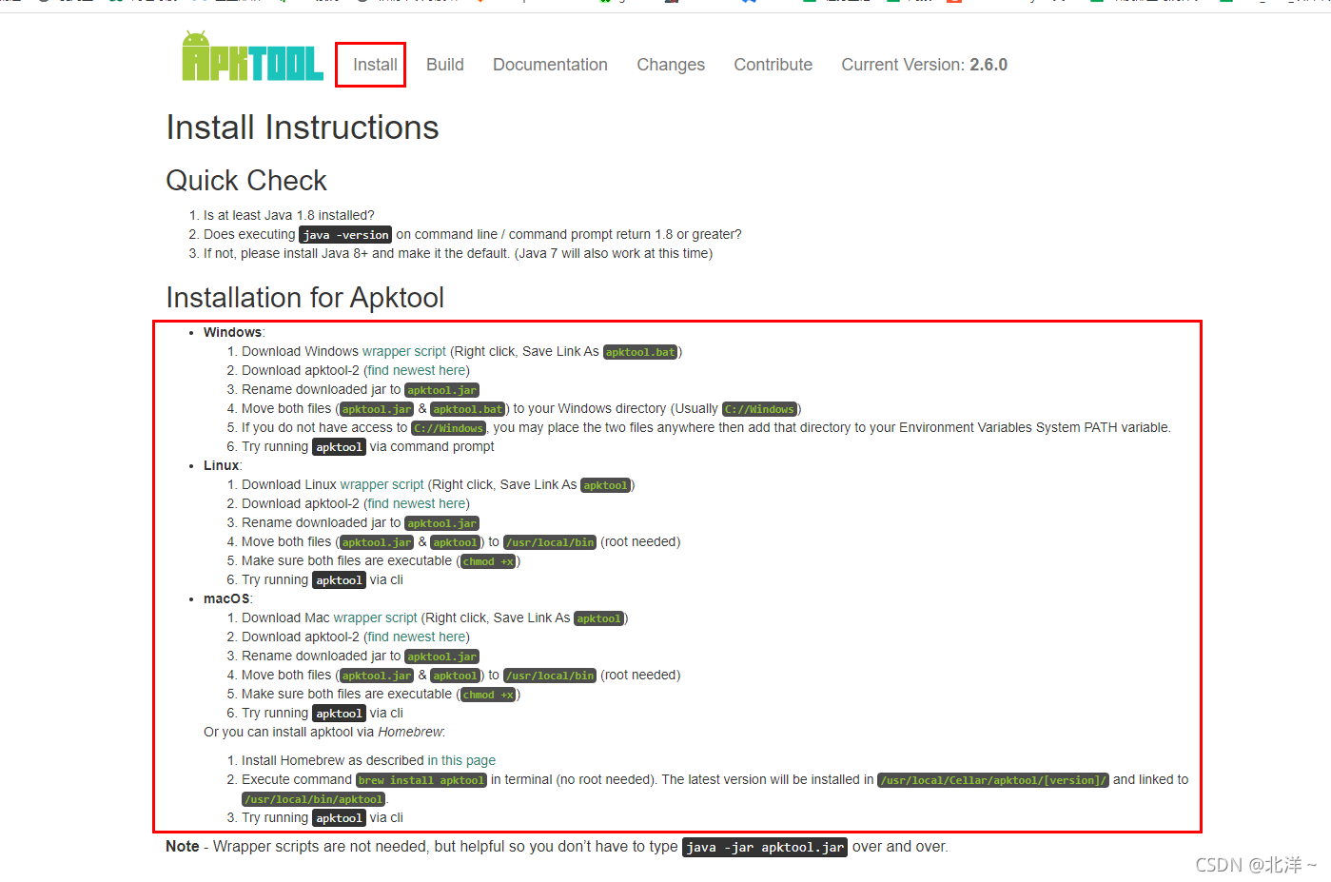Open the Documentation menu item
The width and height of the screenshot is (1331, 882).
click(550, 65)
